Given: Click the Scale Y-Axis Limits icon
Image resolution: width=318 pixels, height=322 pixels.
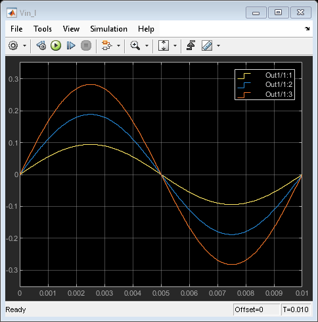Looking at the screenshot, I should click(164, 45).
